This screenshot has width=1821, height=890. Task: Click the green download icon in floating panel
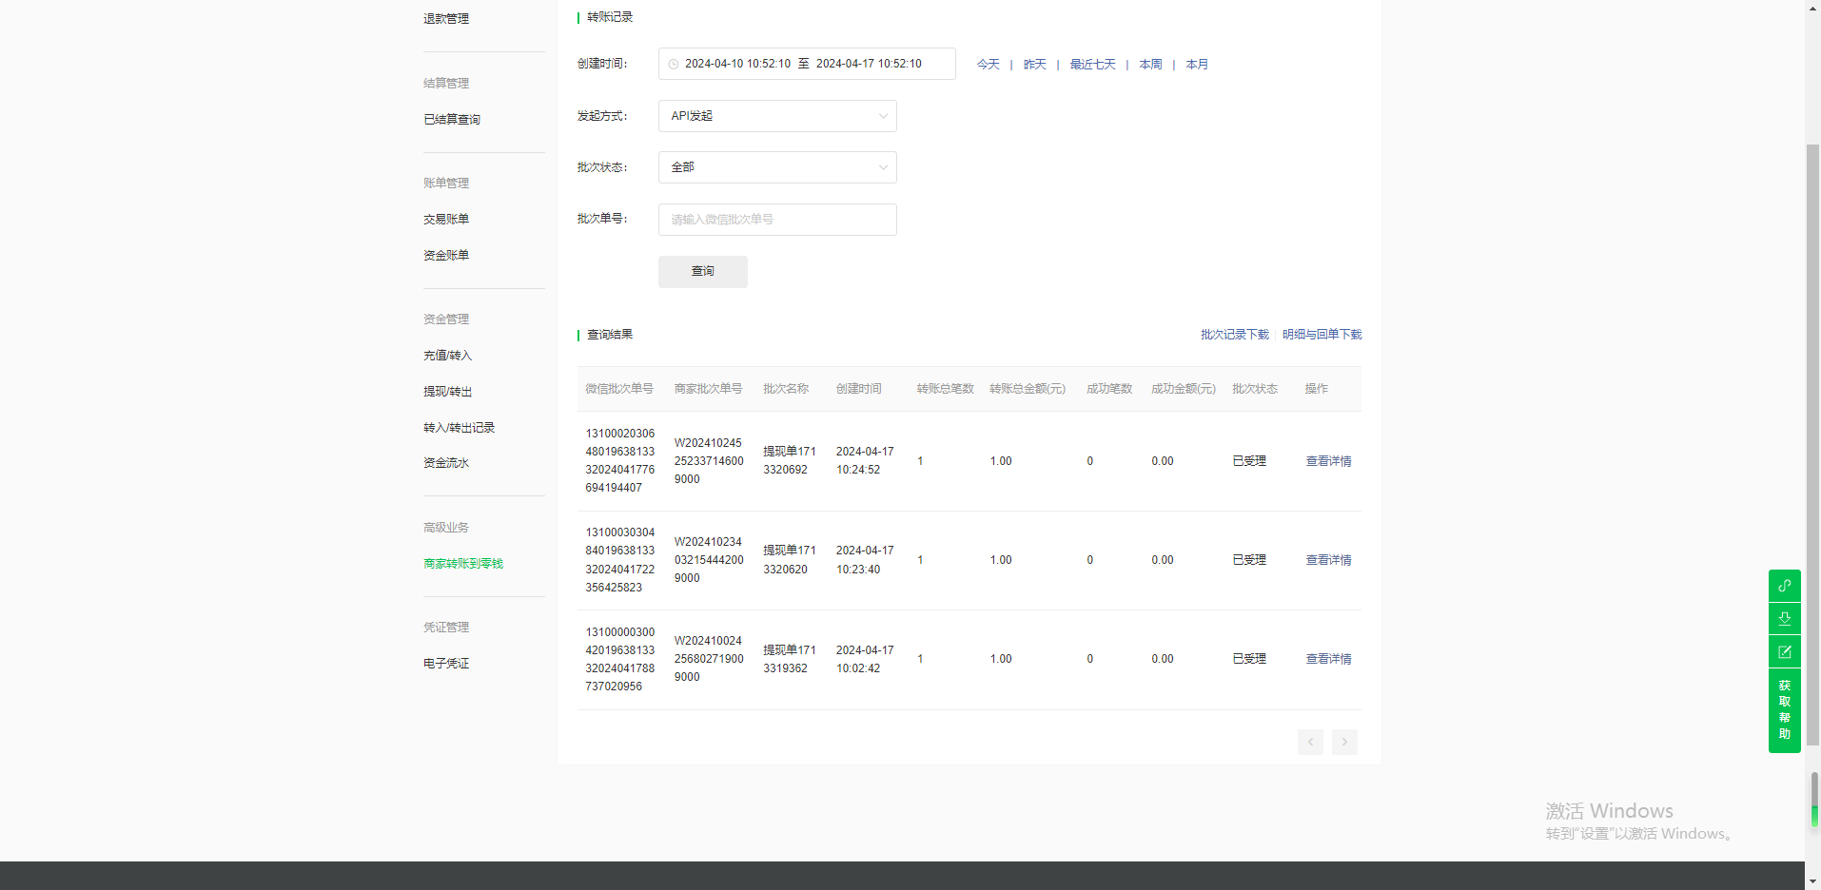click(x=1784, y=619)
